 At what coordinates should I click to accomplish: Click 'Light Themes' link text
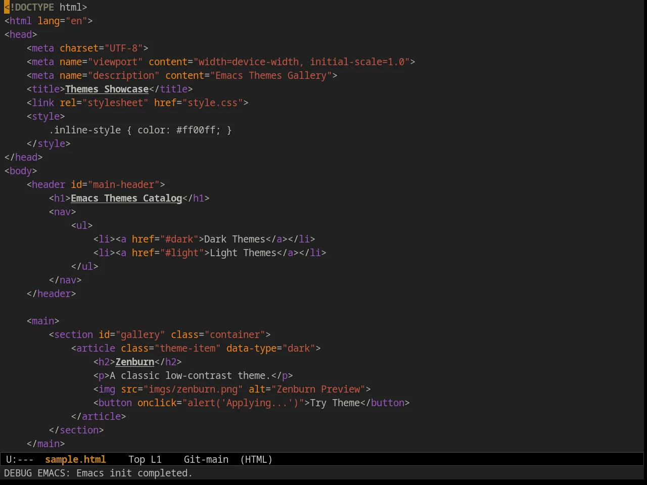coord(243,253)
